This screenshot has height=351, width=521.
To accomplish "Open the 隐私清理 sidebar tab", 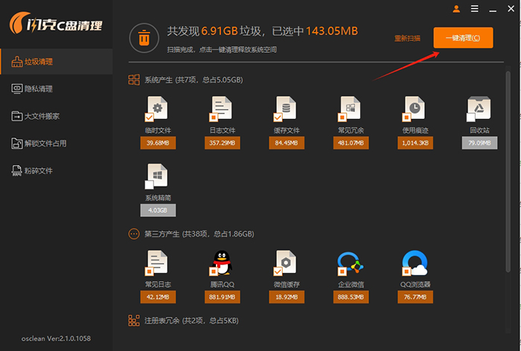I will coord(57,88).
